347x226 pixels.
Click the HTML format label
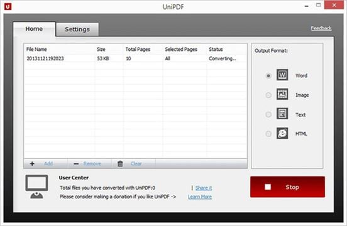coord(301,134)
